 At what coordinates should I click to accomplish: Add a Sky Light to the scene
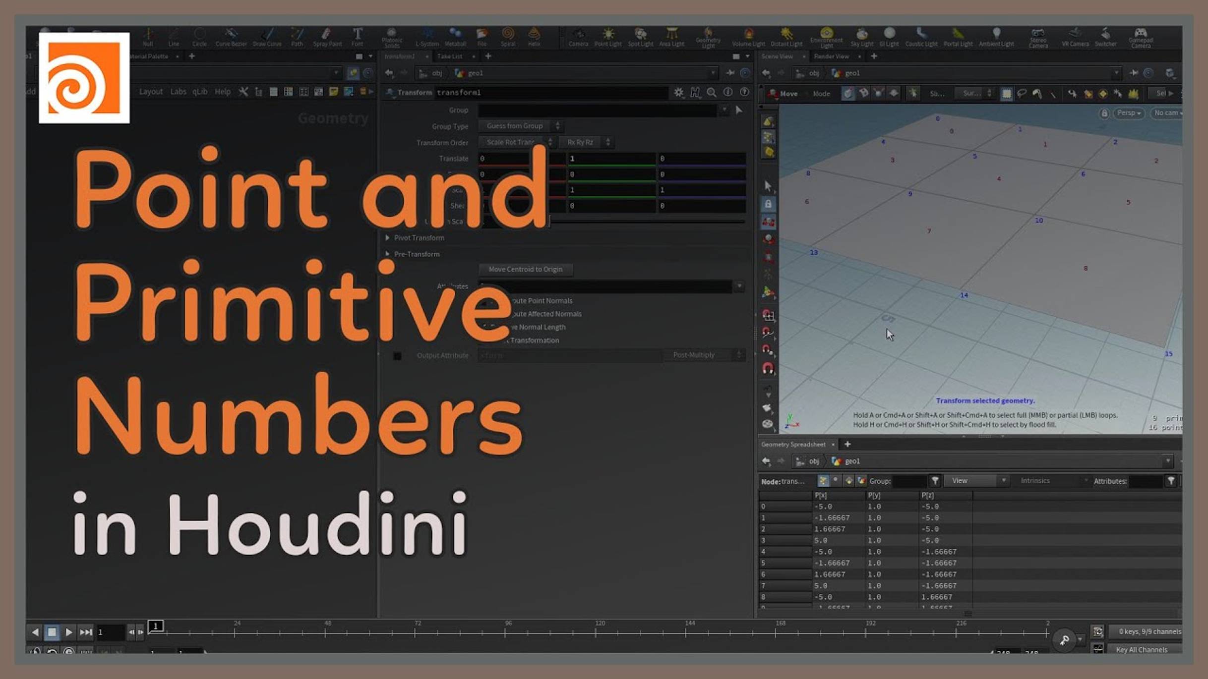[861, 37]
